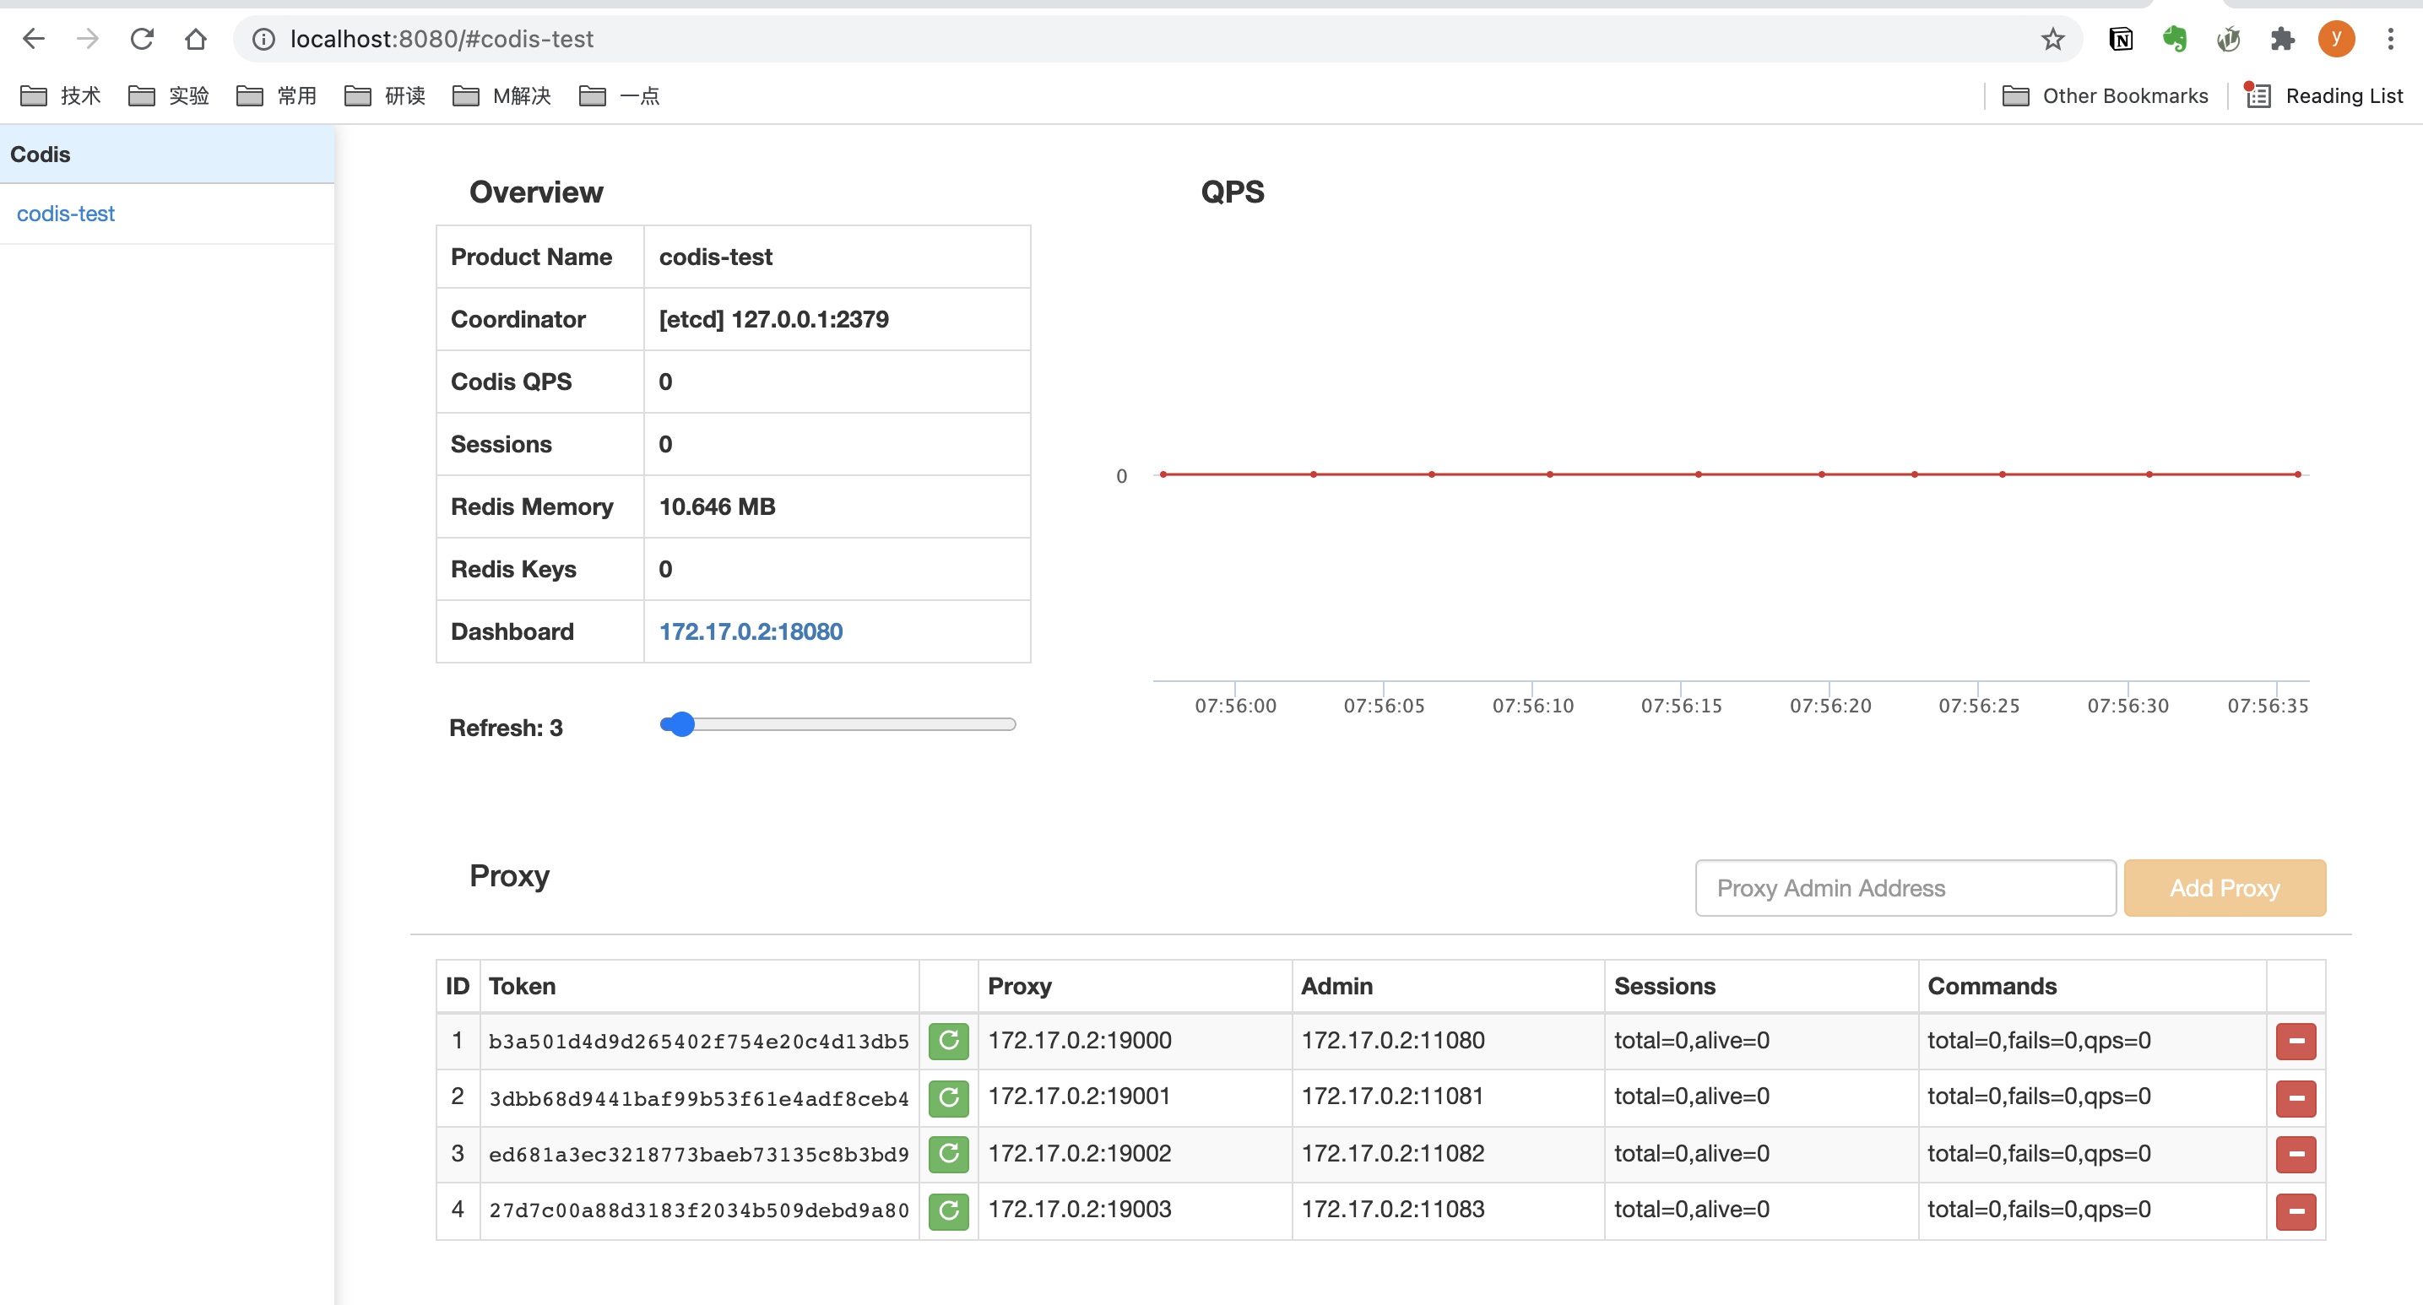Open dashboard link 172.17.0.2:18080
This screenshot has width=2423, height=1305.
point(751,631)
